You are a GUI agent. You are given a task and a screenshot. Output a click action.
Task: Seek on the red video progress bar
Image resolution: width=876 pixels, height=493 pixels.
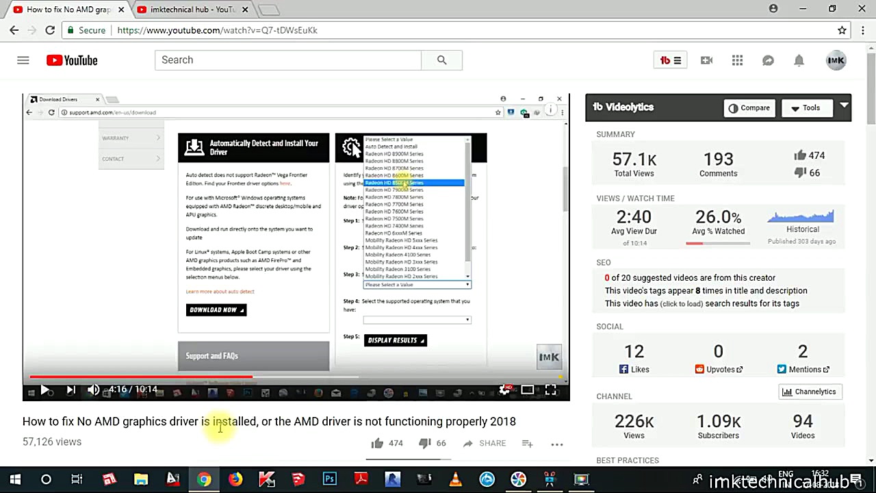coord(296,377)
